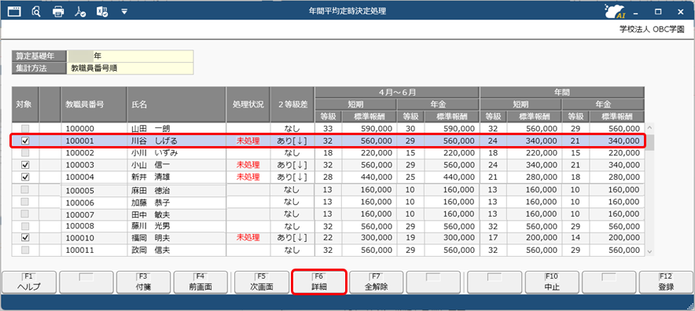695x311 pixels.
Task: Open details with the F6 詳細 button
Action: 318,282
